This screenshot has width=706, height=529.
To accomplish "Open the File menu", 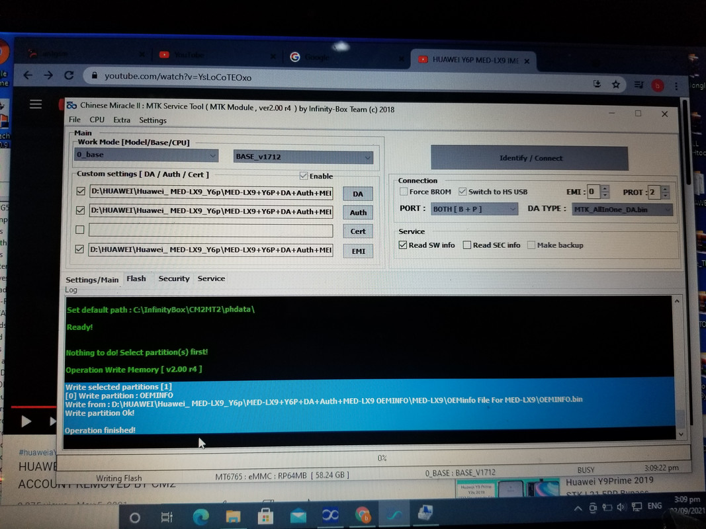I will [x=74, y=120].
